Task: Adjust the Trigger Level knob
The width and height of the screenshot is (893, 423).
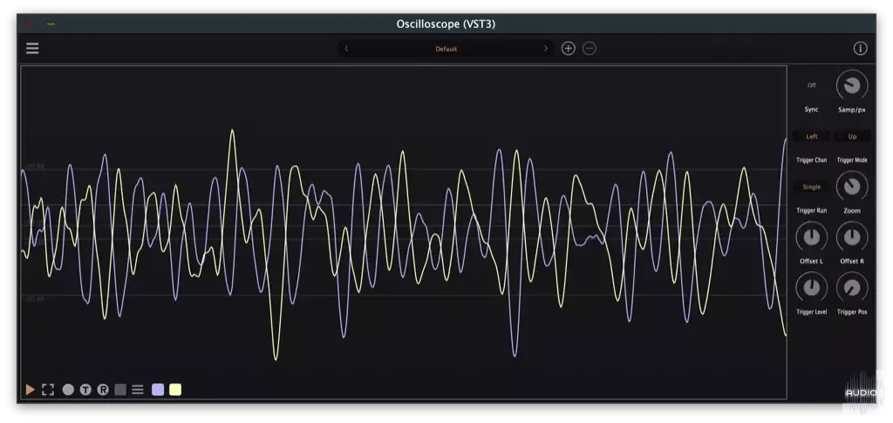Action: pyautogui.click(x=812, y=288)
